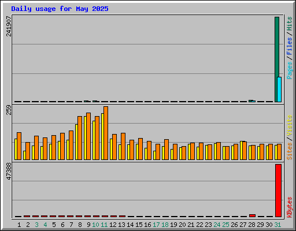Click the 'Files' legend label
Viewport: 296px width, 231px height.
click(289, 46)
